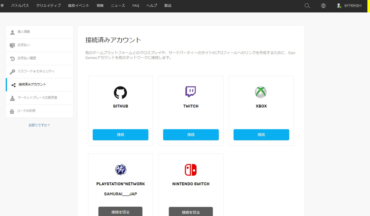This screenshot has width=370, height=216.
Task: Click the TWITCH card label
Action: coord(191,106)
